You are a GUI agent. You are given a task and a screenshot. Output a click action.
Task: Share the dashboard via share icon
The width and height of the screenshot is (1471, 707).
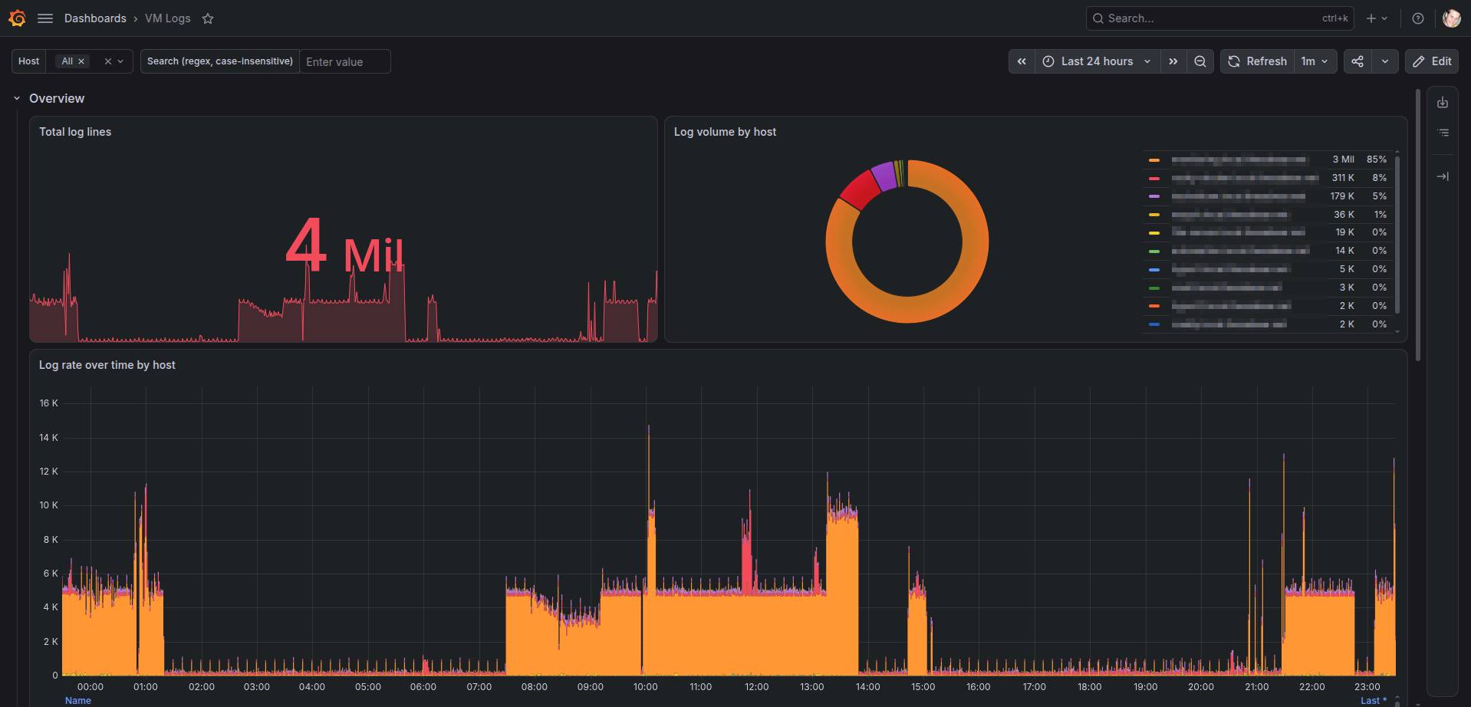(x=1357, y=61)
